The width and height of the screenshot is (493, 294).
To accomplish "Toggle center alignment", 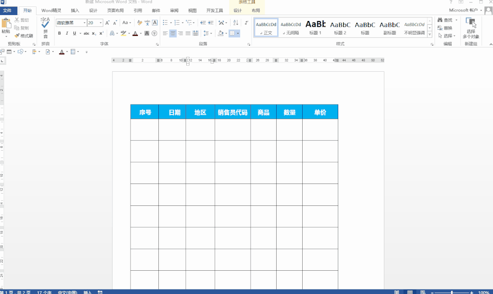I will [x=173, y=33].
